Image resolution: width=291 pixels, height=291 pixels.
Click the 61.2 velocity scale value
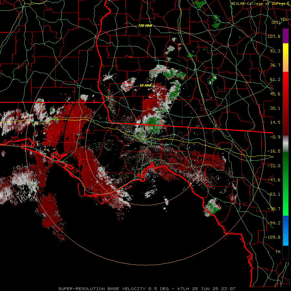pyautogui.click(x=275, y=80)
